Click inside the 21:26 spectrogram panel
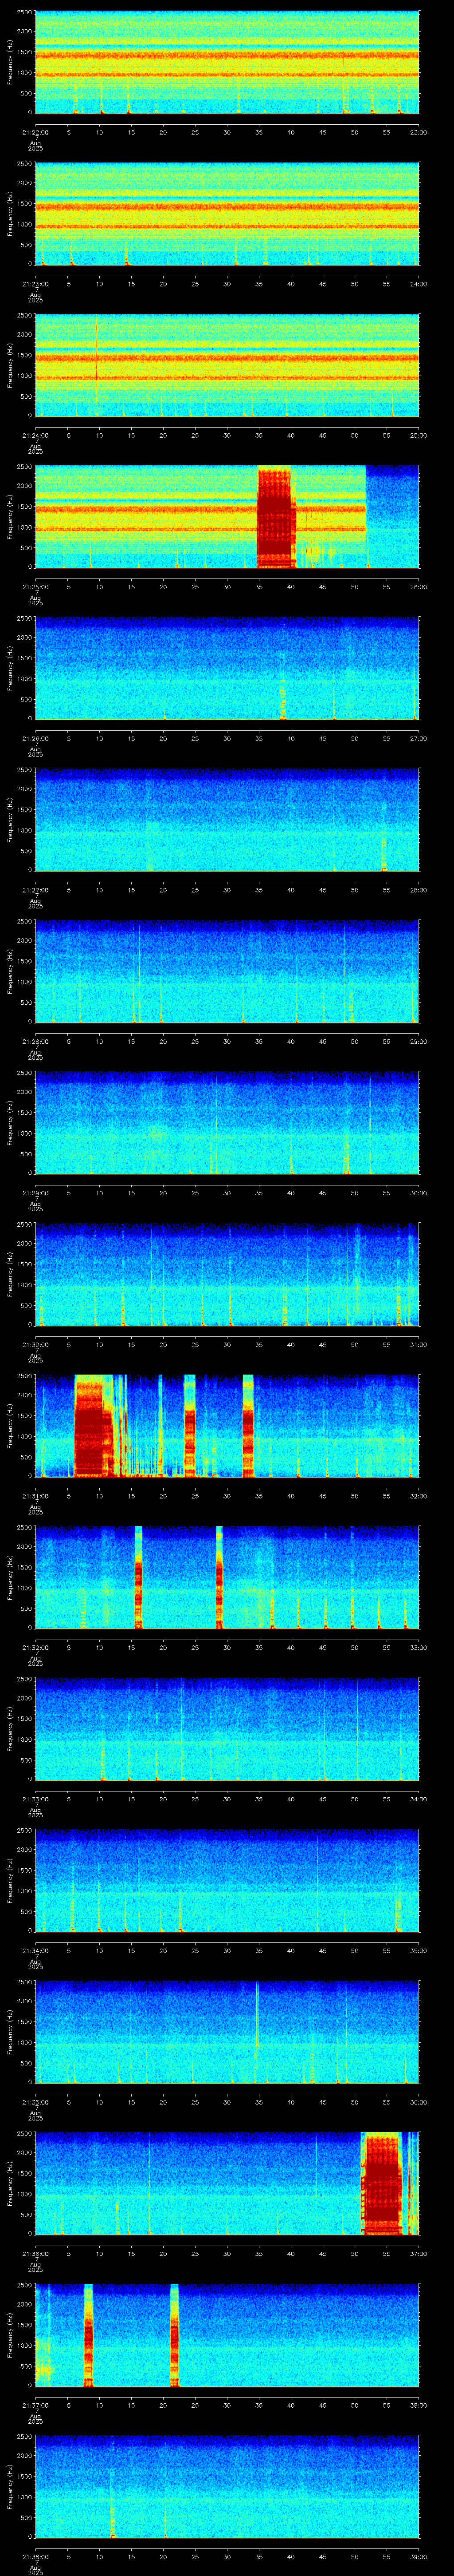 [x=227, y=668]
